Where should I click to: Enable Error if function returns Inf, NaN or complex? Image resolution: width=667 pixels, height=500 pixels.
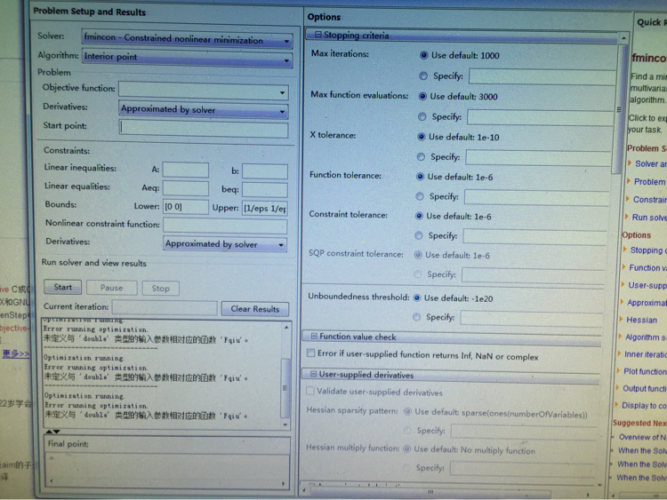click(311, 353)
